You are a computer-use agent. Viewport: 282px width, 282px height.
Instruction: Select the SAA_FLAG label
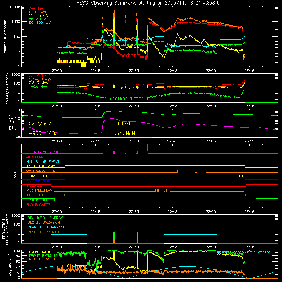[x=35, y=186]
